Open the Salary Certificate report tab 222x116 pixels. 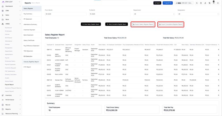pos(32,40)
